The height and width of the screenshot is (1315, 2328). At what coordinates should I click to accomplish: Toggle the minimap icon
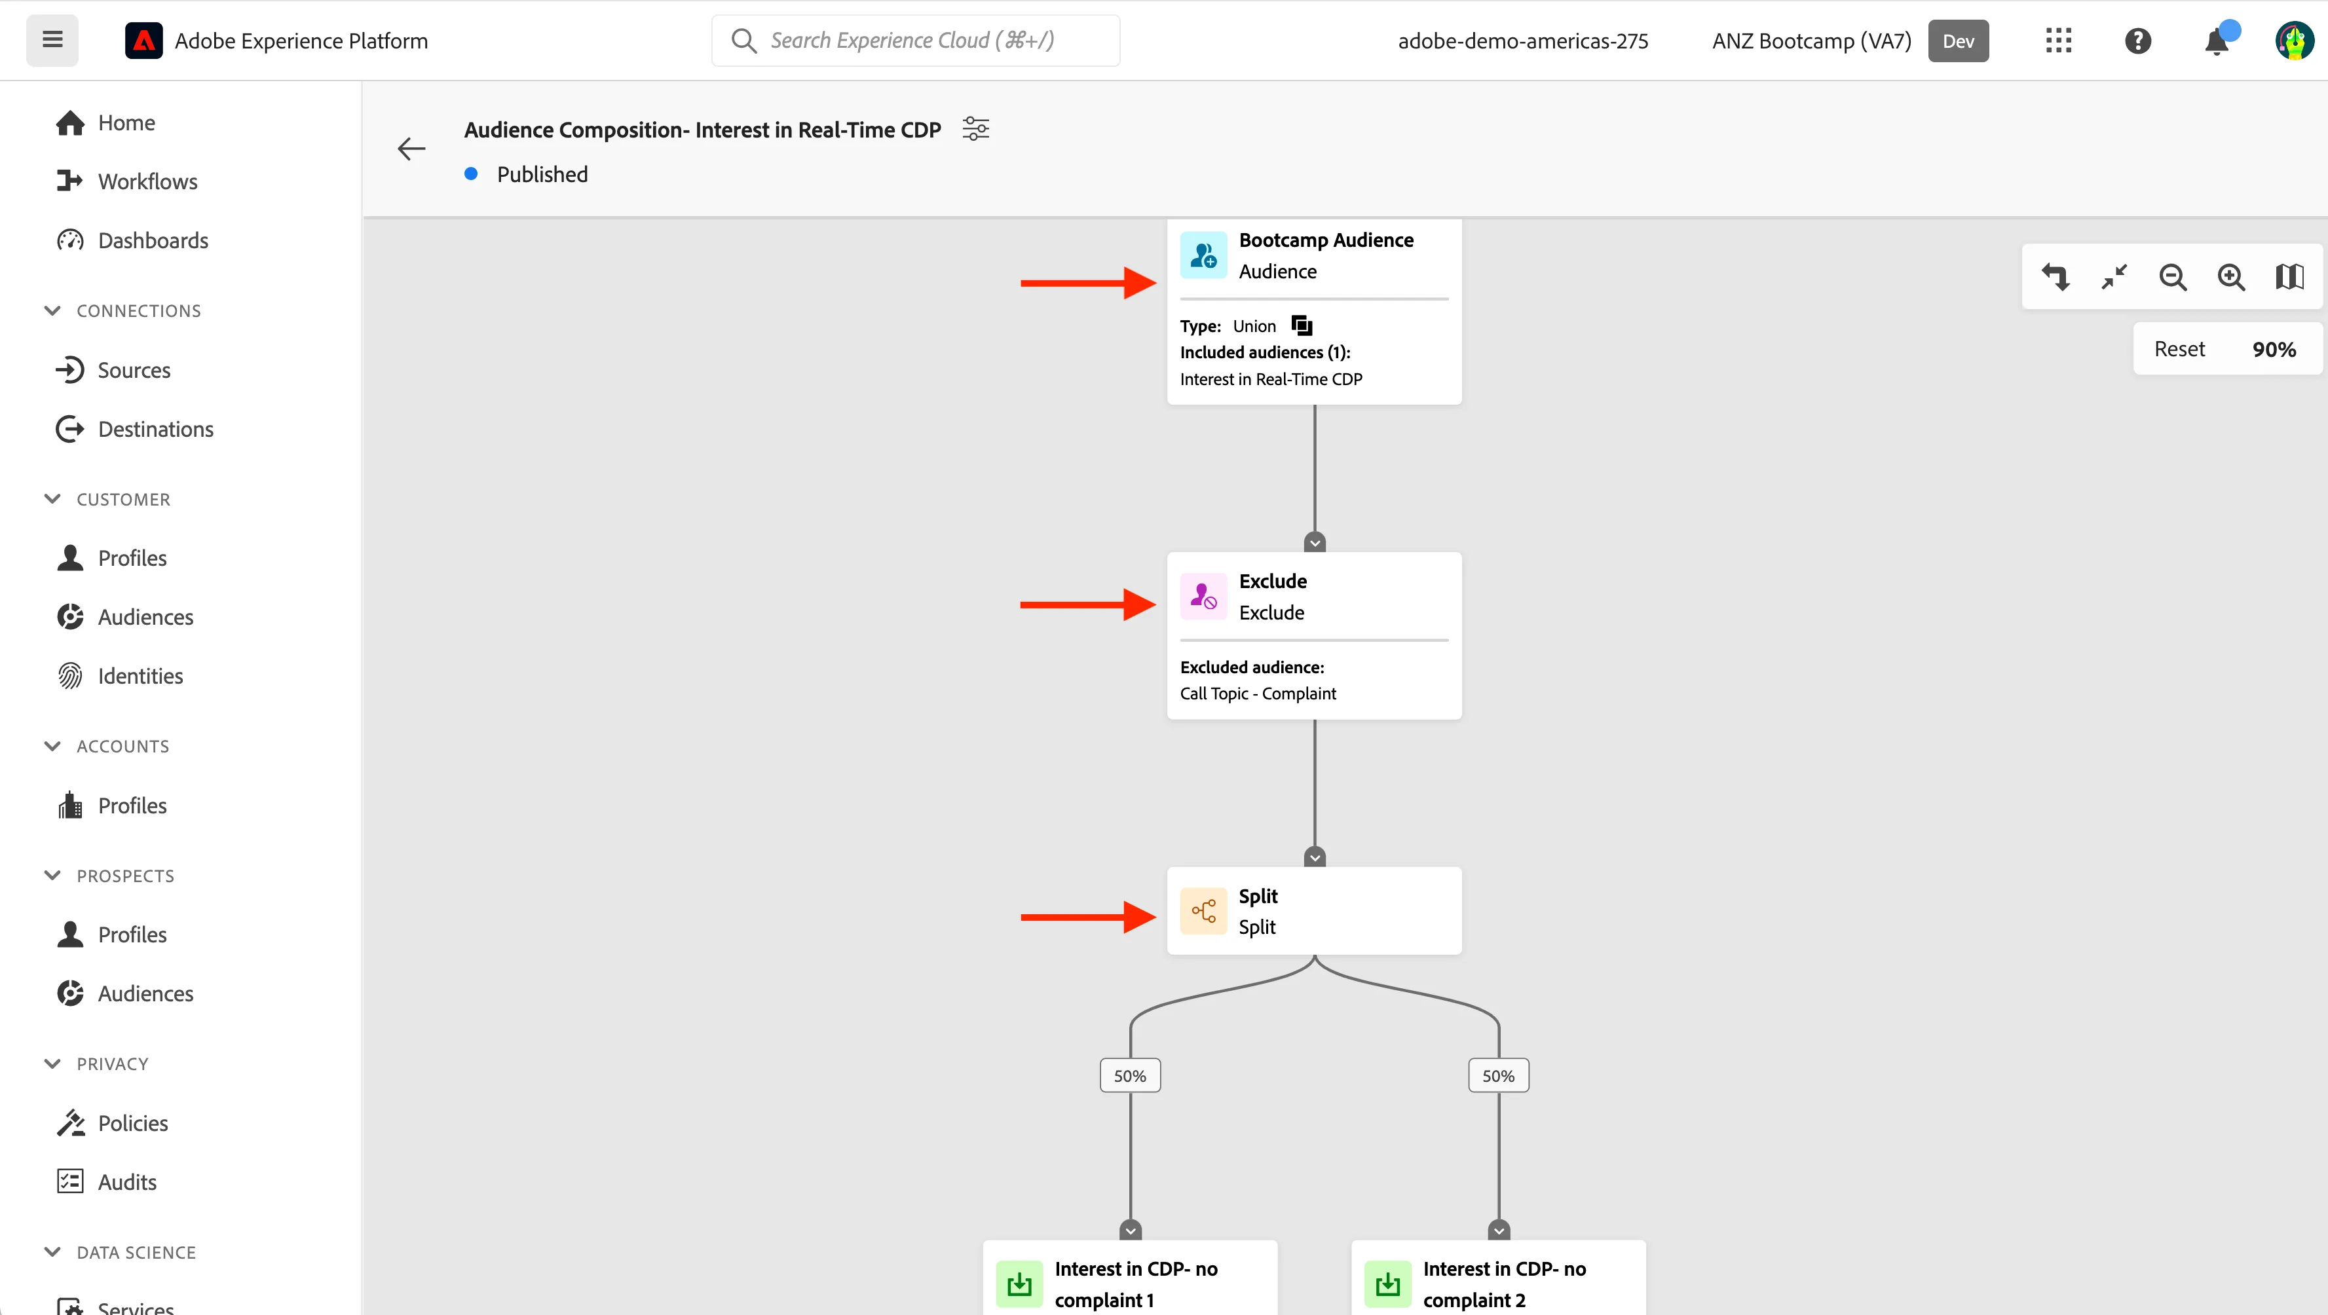(2289, 276)
